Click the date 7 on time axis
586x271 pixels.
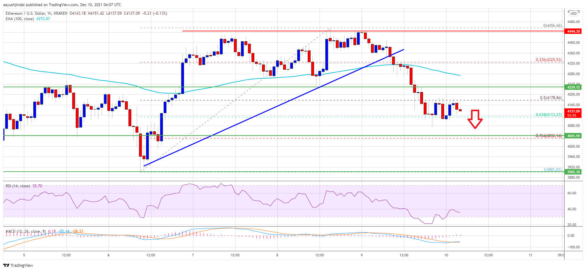[x=193, y=255]
